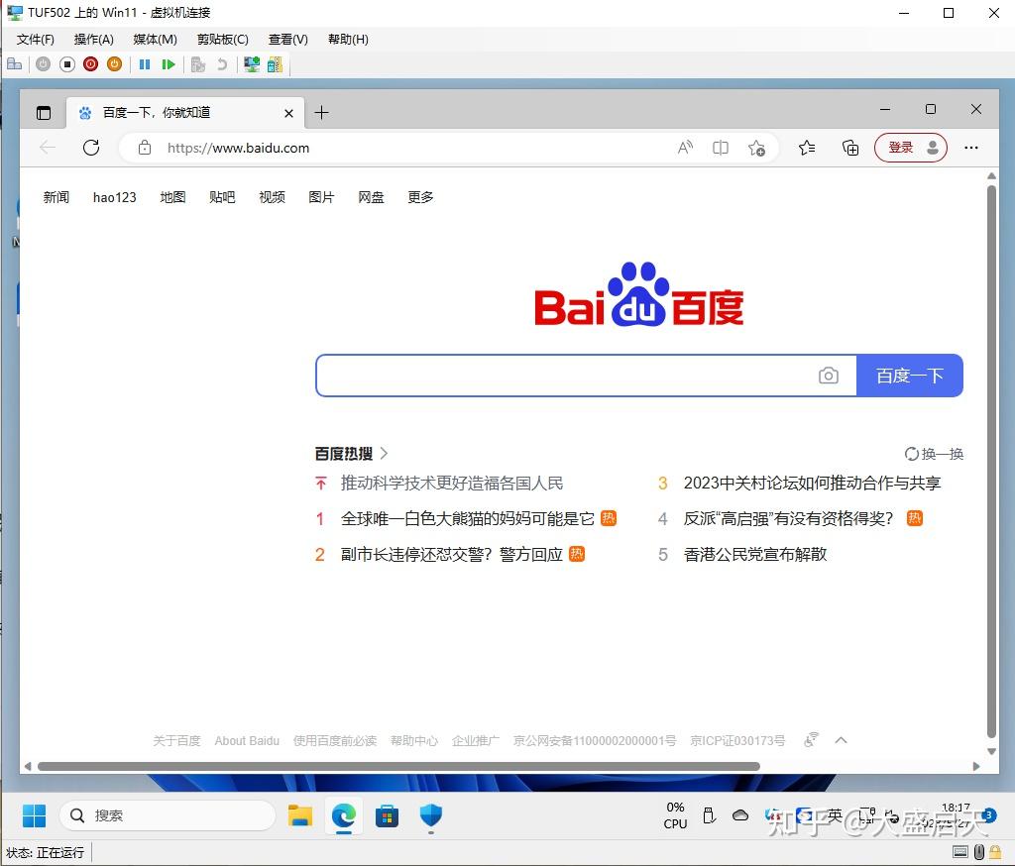
Task: Open 2023中关村论坛如何推动合作与共享 headline
Action: (812, 483)
